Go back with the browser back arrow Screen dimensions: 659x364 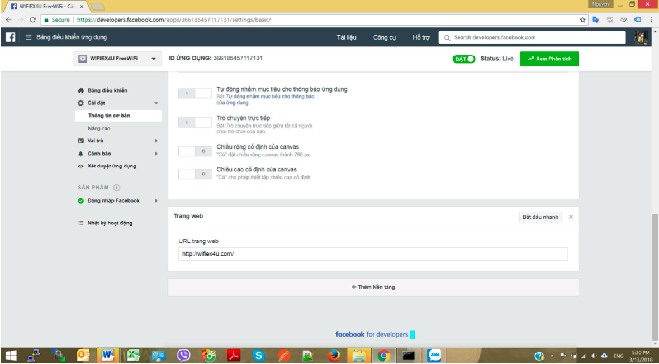(8, 20)
